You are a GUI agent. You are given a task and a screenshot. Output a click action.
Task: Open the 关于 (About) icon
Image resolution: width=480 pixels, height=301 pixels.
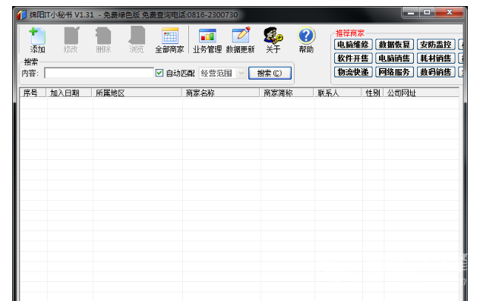(x=273, y=40)
